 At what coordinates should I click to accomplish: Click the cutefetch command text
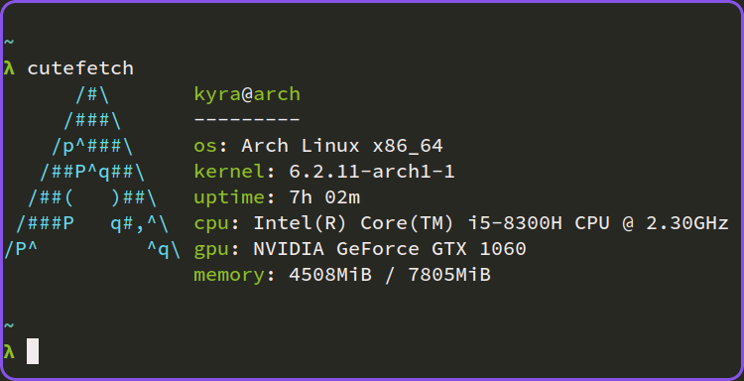(80, 68)
